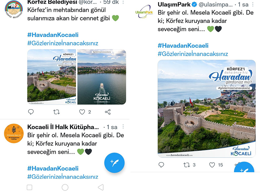Viewport: 260px width, 195px height.
Task: View Körfez castle aerial photo thumbnail
Action: coord(52,77)
